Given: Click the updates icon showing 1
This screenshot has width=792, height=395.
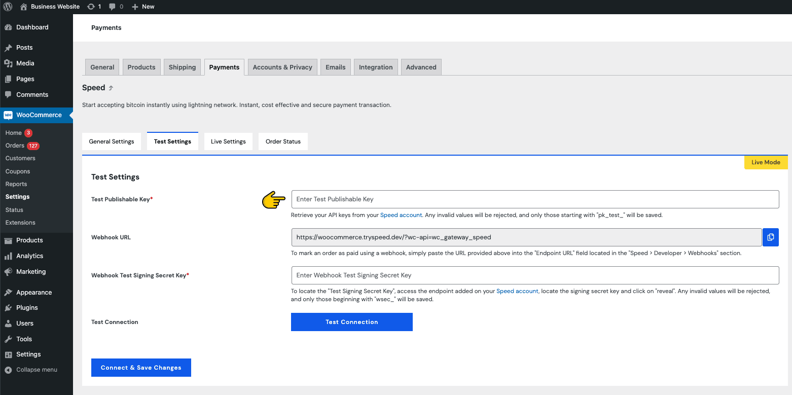Looking at the screenshot, I should (x=91, y=7).
